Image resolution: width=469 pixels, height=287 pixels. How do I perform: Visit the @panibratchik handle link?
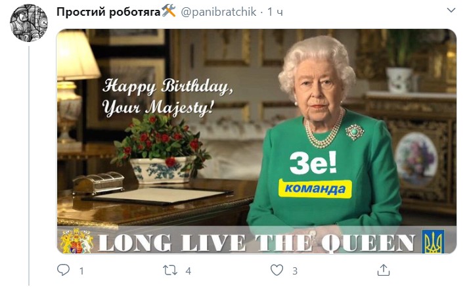point(219,12)
